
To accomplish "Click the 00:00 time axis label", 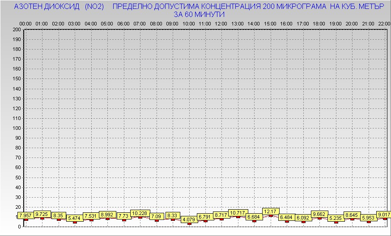I will (25, 24).
